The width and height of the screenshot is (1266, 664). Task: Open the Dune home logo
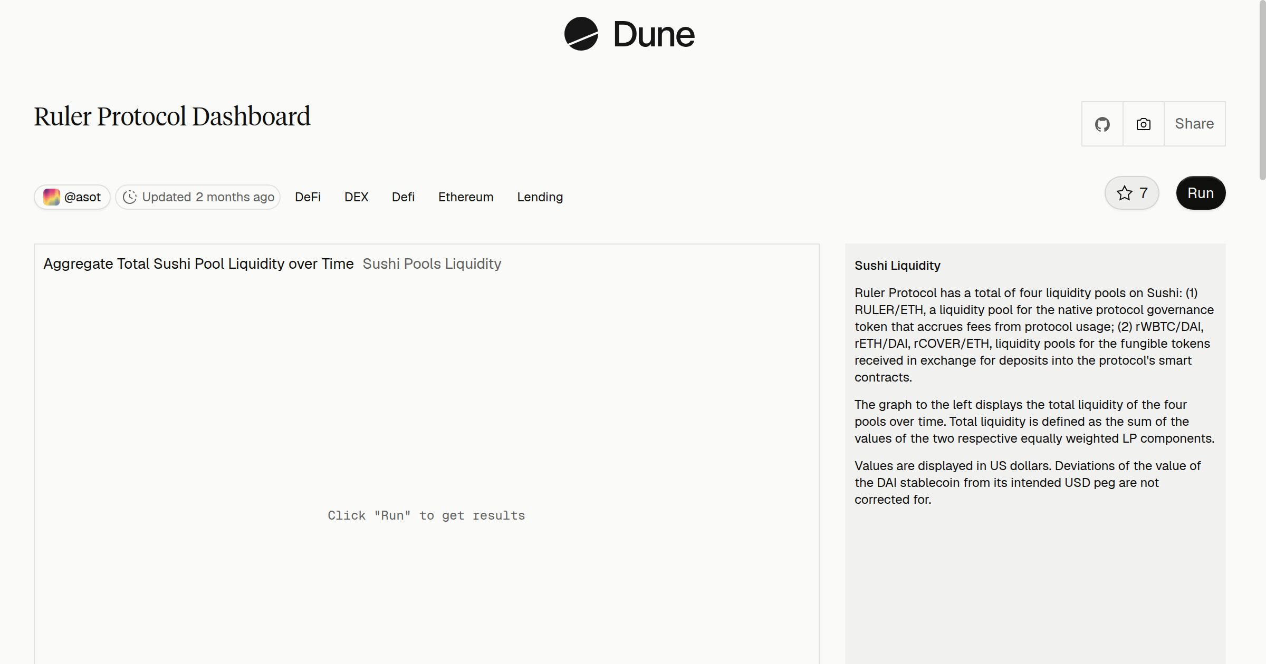(x=629, y=34)
